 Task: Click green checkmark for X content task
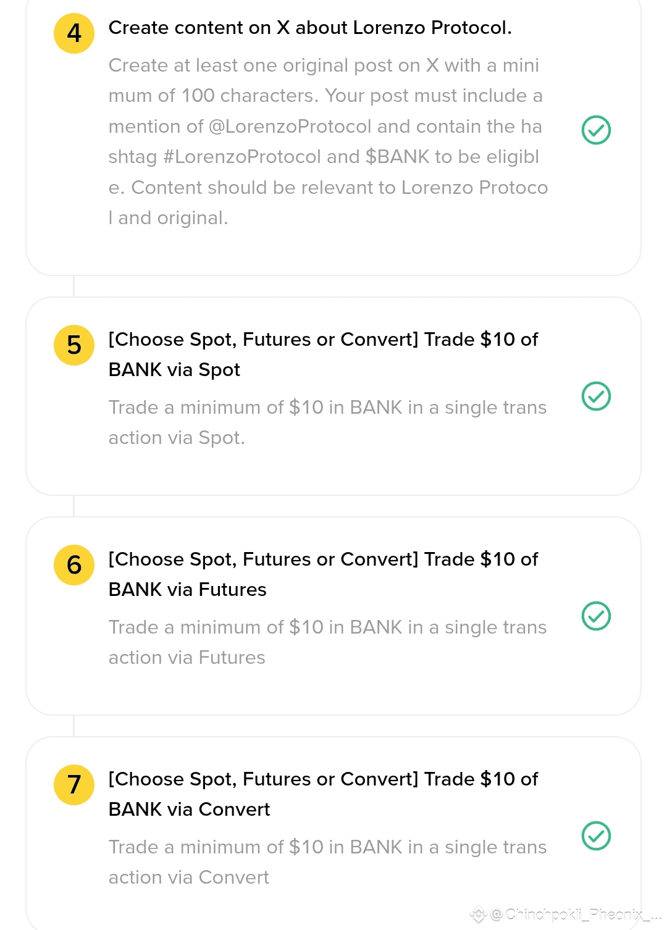coord(596,130)
